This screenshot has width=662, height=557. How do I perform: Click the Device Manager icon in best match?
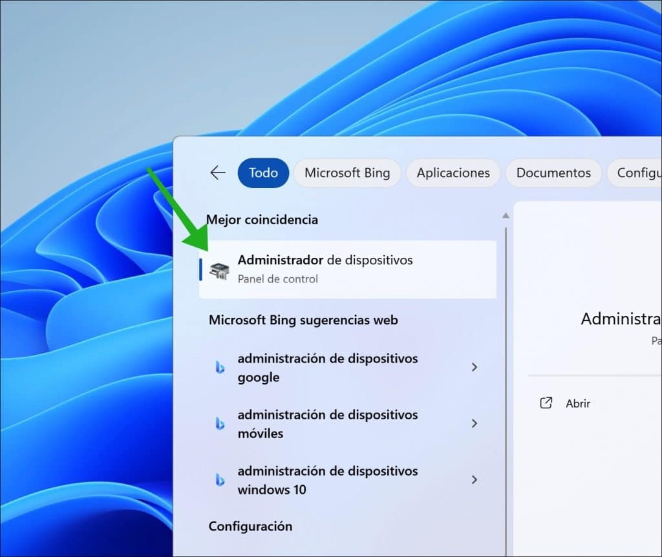pos(220,270)
